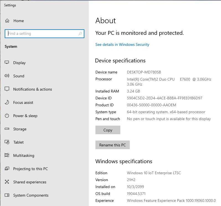The image size is (221, 206).
Task: Click the Home house icon
Action: [x=7, y=21]
